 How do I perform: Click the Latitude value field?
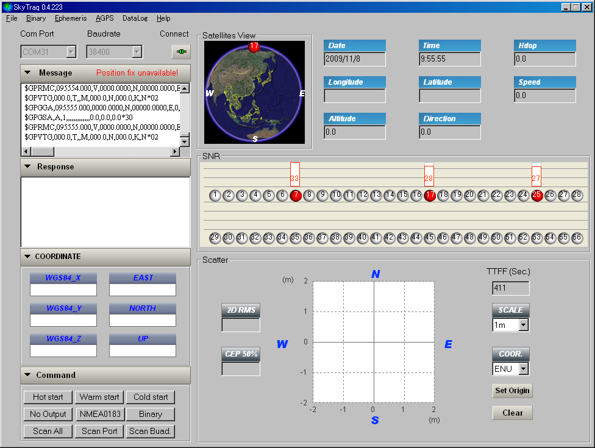click(x=450, y=96)
